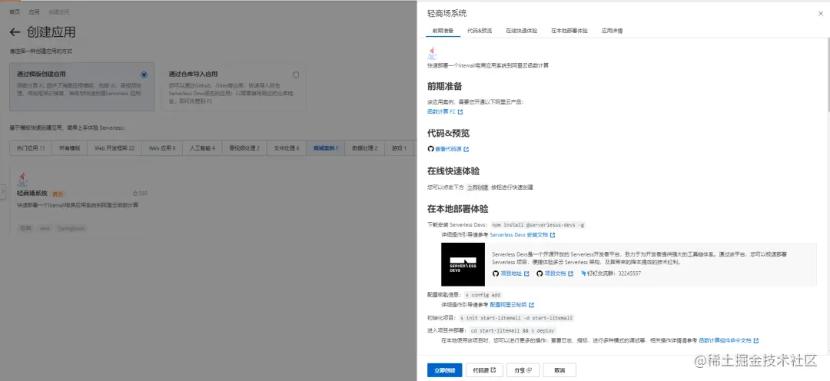
Task: Click external-link icon after 项目文档
Action: click(x=570, y=273)
